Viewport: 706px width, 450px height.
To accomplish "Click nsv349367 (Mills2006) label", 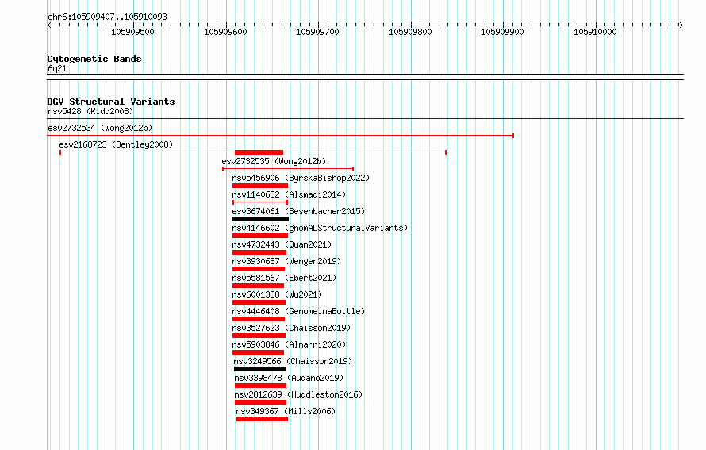I will [286, 411].
